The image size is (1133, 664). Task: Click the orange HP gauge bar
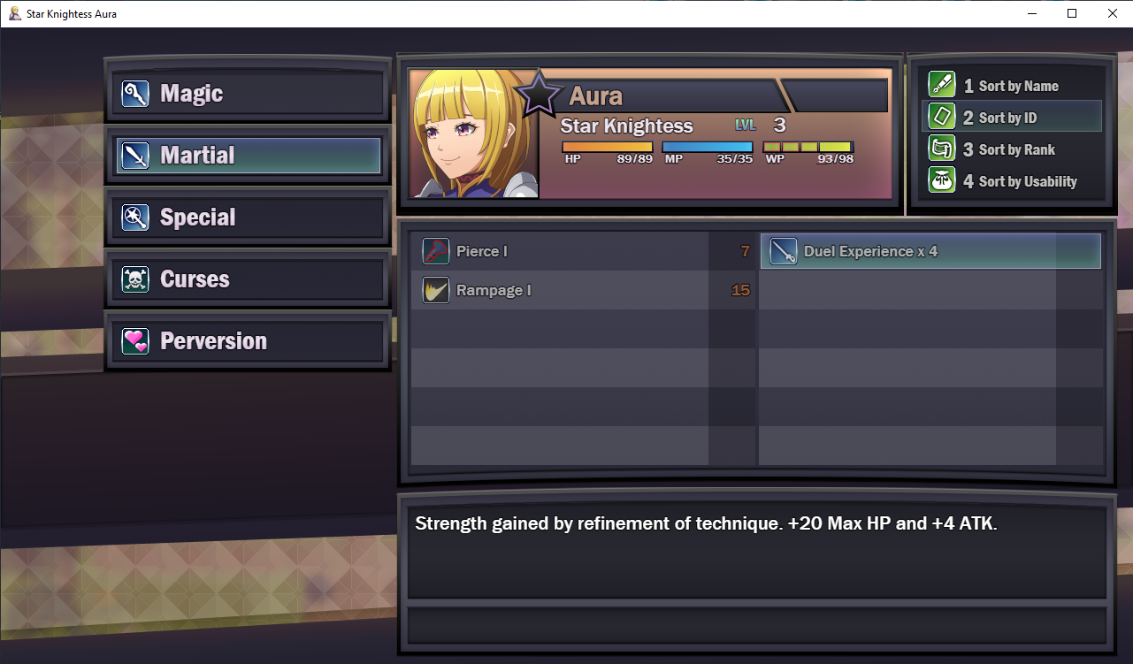click(x=607, y=147)
